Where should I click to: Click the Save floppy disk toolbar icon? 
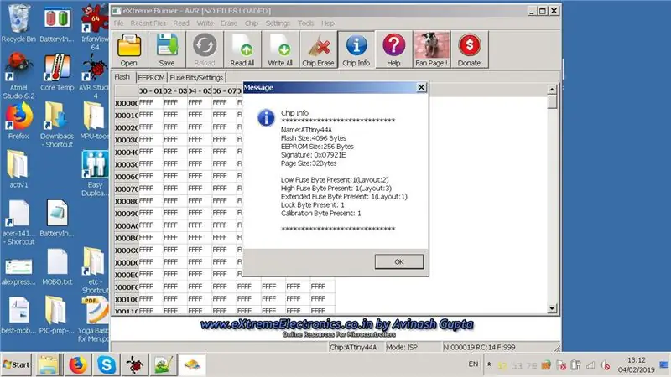pos(167,49)
